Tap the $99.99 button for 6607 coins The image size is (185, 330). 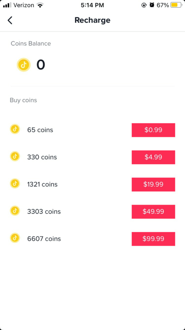(153, 239)
